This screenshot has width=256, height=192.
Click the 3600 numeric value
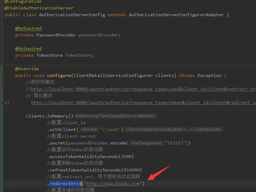(126, 156)
